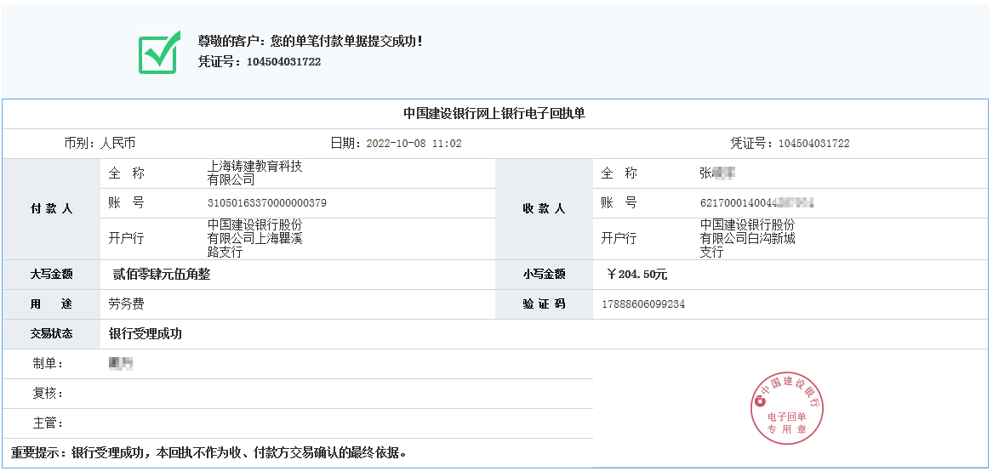The width and height of the screenshot is (993, 471).
Task: Select payee account starting 6217000140044
Action: pyautogui.click(x=756, y=203)
